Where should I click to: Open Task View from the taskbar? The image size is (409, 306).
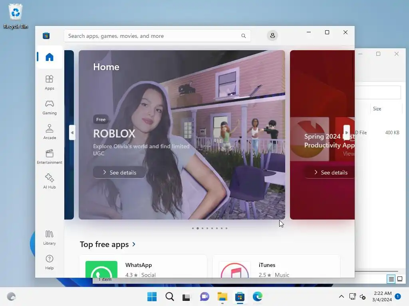coord(187,296)
